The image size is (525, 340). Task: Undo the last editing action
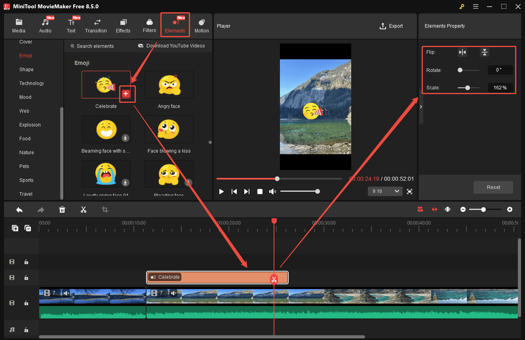[x=19, y=209]
